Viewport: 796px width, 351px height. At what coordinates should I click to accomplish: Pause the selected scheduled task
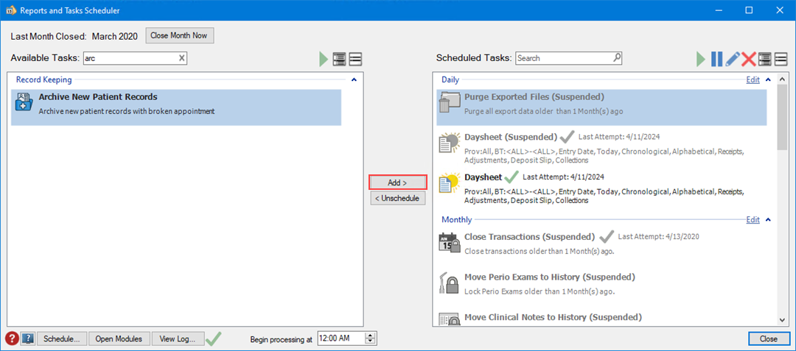(716, 59)
